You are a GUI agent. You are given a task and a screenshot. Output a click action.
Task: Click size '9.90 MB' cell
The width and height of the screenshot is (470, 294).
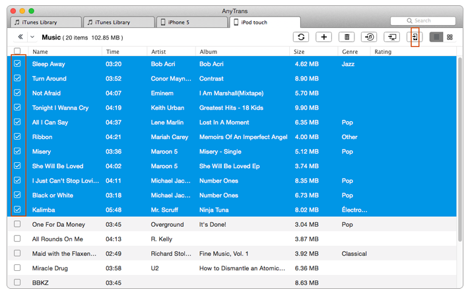pos(307,108)
